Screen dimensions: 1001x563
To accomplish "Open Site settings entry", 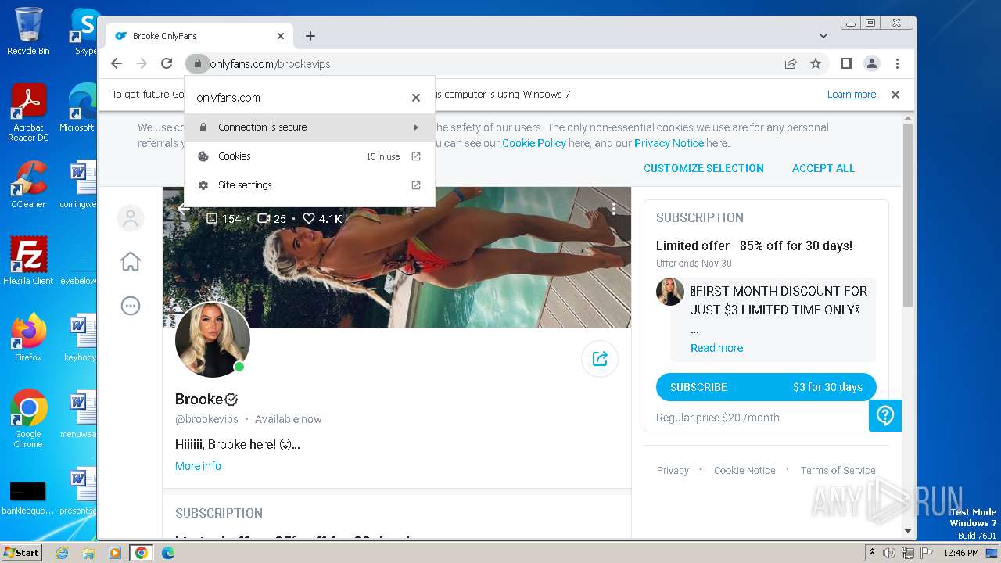I will tap(310, 185).
